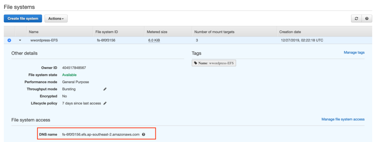Collapse the wwordpress-EFS row details arrow
Viewport: 376px width, 142px height.
point(20,40)
